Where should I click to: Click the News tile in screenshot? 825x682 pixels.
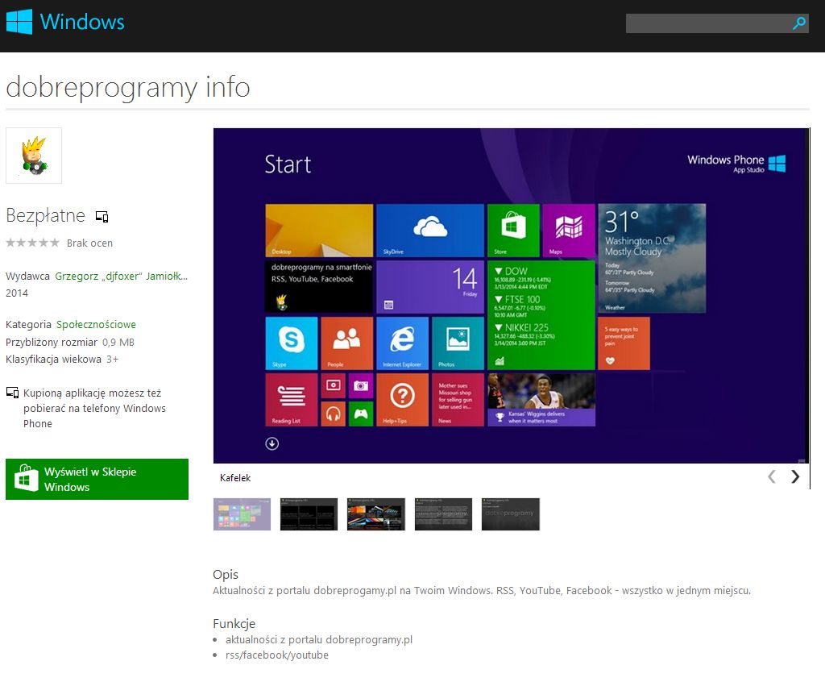coord(458,400)
